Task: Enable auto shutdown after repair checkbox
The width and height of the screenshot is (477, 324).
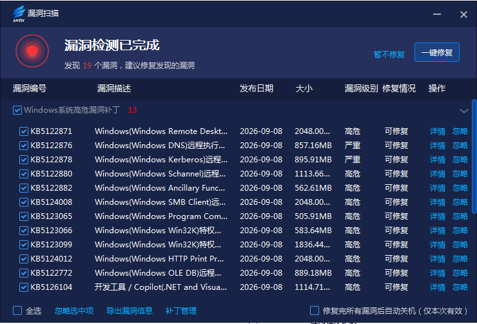Action: (315, 310)
